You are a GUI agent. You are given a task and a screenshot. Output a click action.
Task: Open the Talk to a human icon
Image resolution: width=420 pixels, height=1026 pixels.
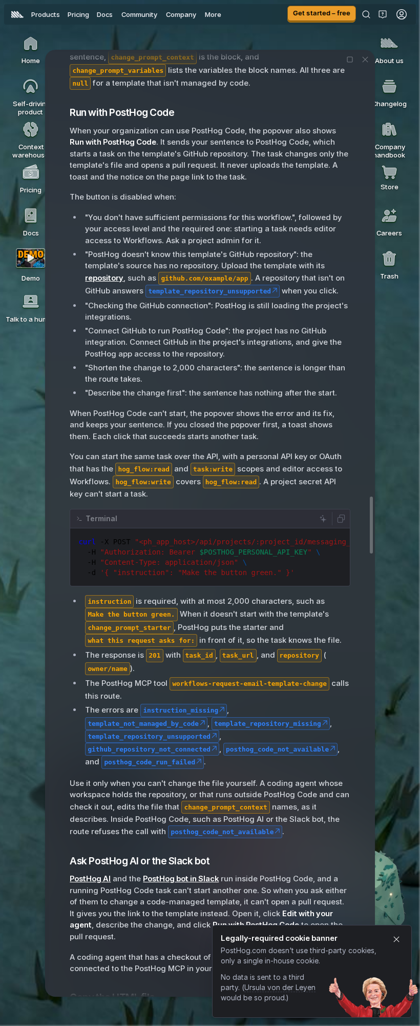(31, 301)
